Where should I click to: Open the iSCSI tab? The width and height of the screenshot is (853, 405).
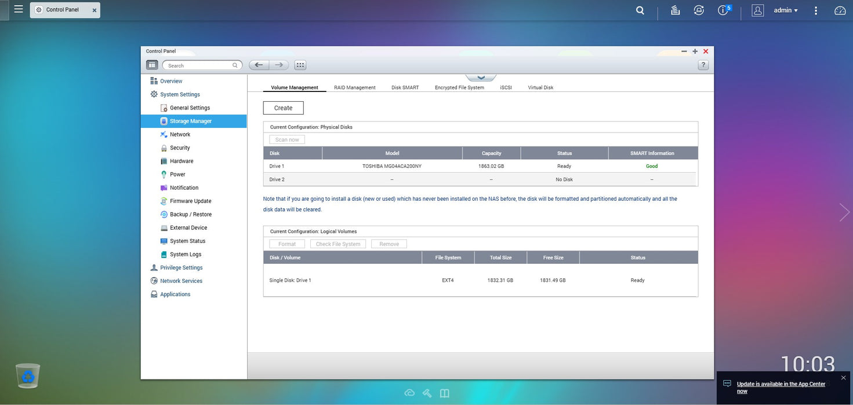[x=506, y=87]
